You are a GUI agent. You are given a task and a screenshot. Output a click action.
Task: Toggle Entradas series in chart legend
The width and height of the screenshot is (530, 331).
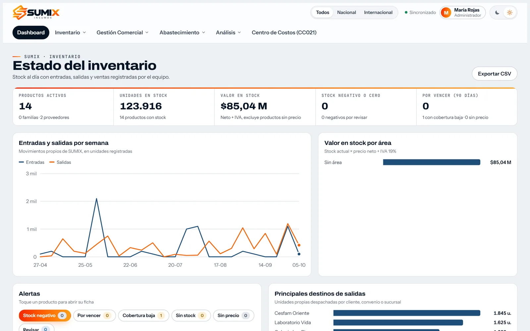coord(31,162)
